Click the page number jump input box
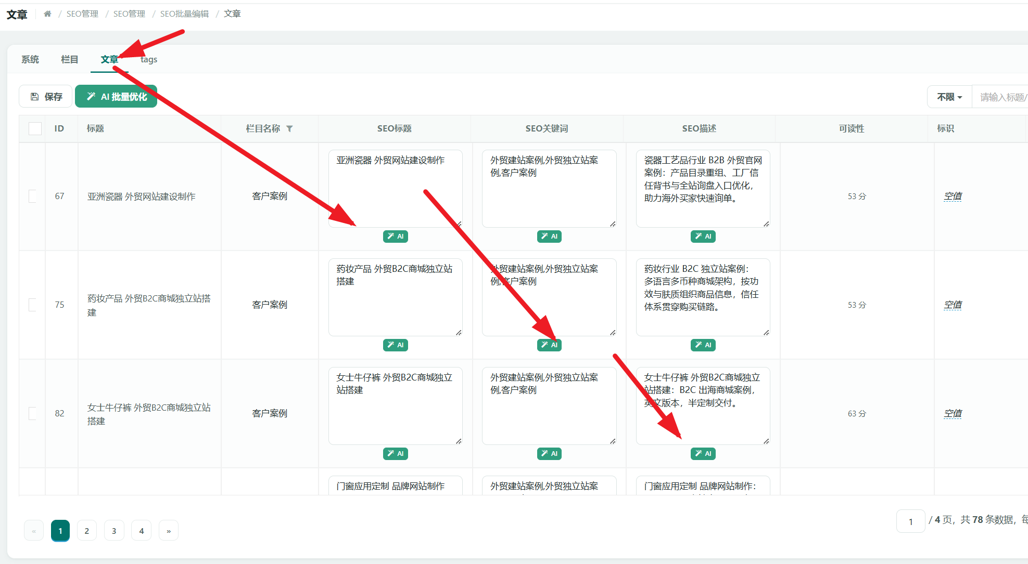This screenshot has width=1028, height=564. click(x=910, y=521)
